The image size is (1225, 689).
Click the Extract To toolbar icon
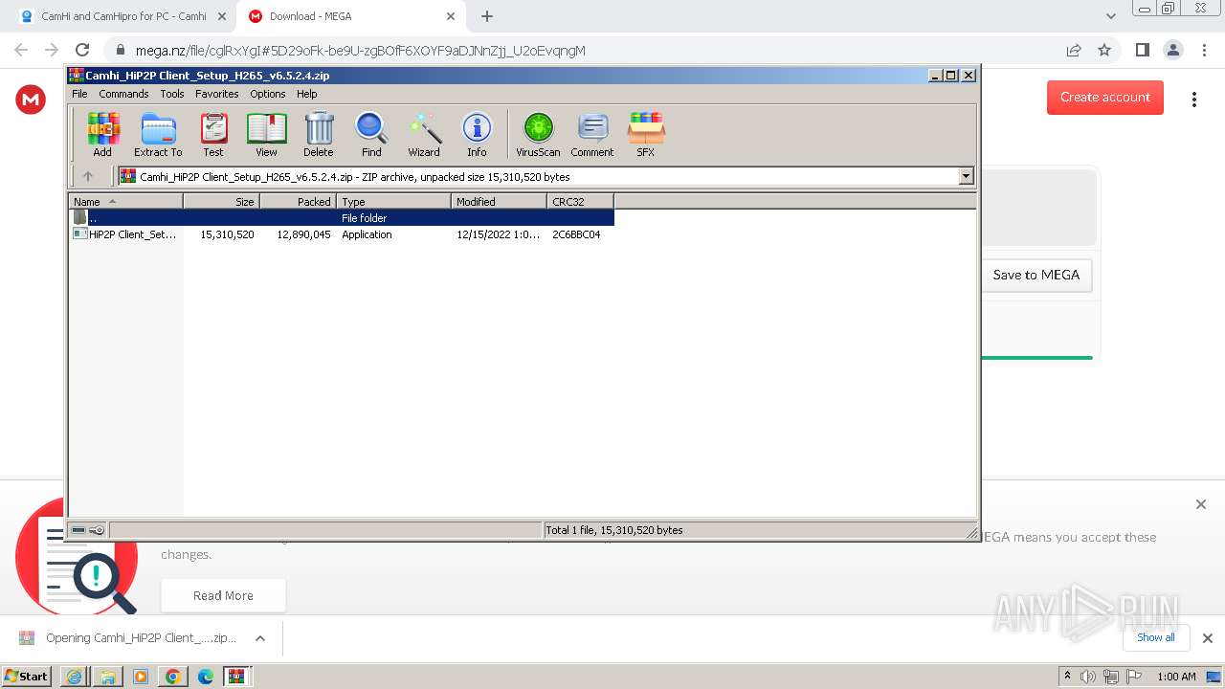coord(158,134)
